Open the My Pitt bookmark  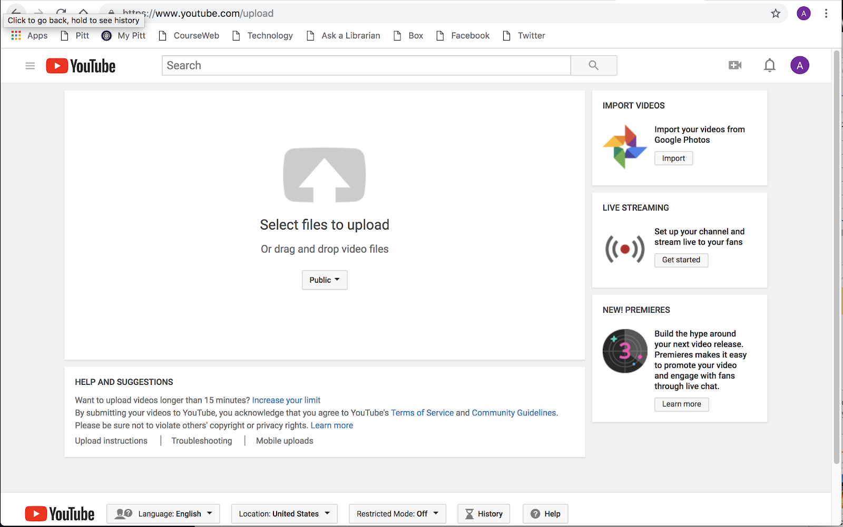(124, 36)
